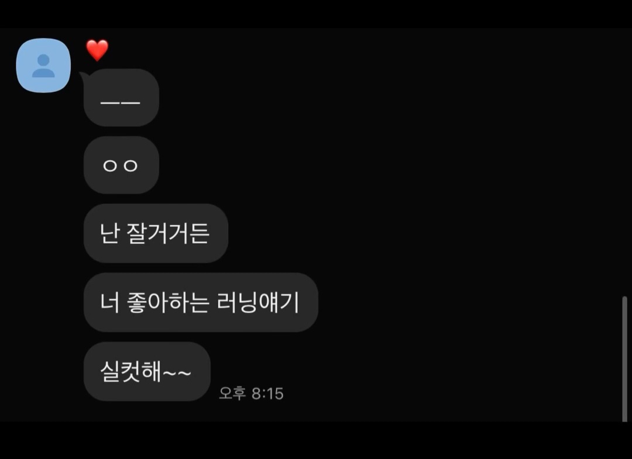
Task: Click the empty chat area right of the bubbles
Action: point(463,201)
